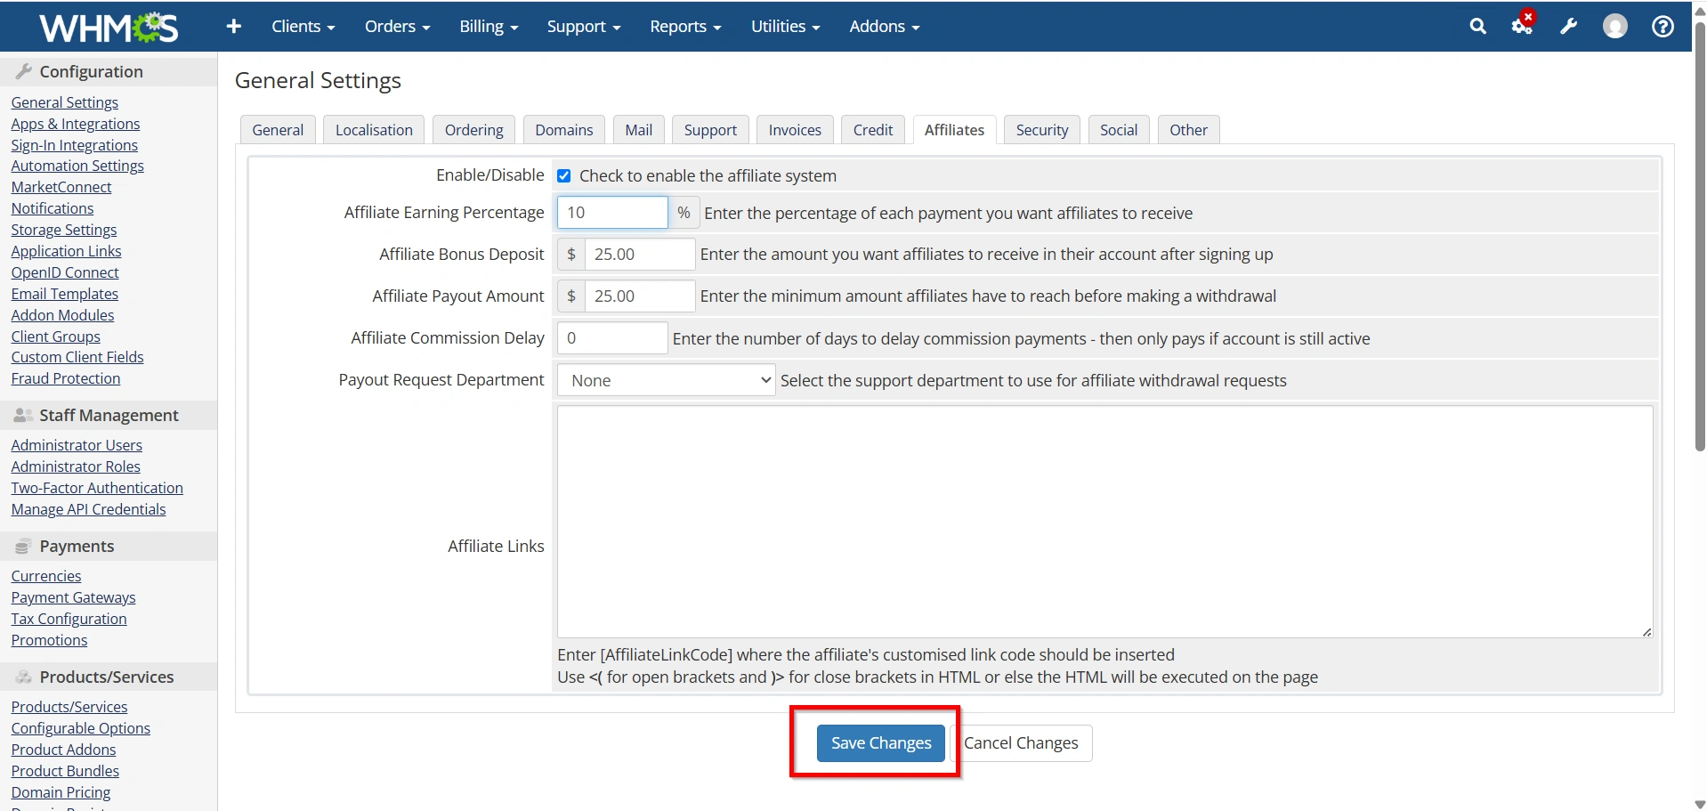
Task: Toggle the enable affiliate system checkbox
Action: [564, 176]
